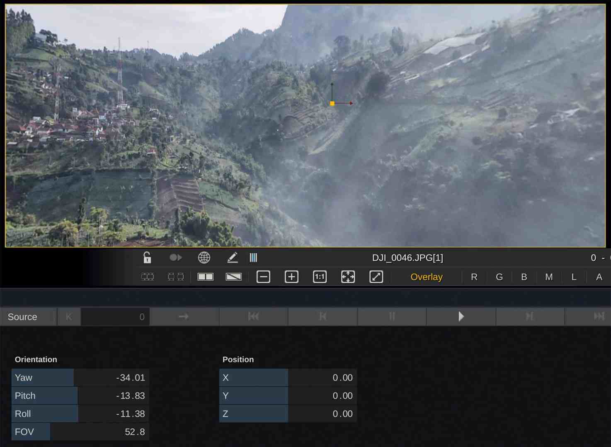
Task: Fit the image to the viewer window
Action: click(x=348, y=276)
